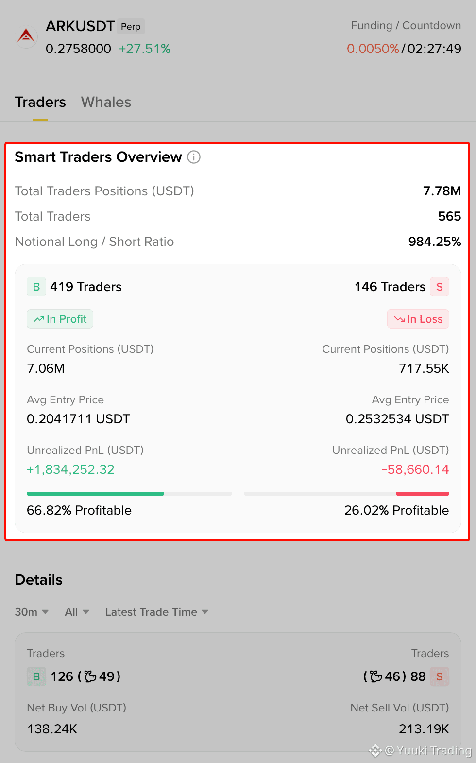Tap the S badge in the Details card

point(440,676)
